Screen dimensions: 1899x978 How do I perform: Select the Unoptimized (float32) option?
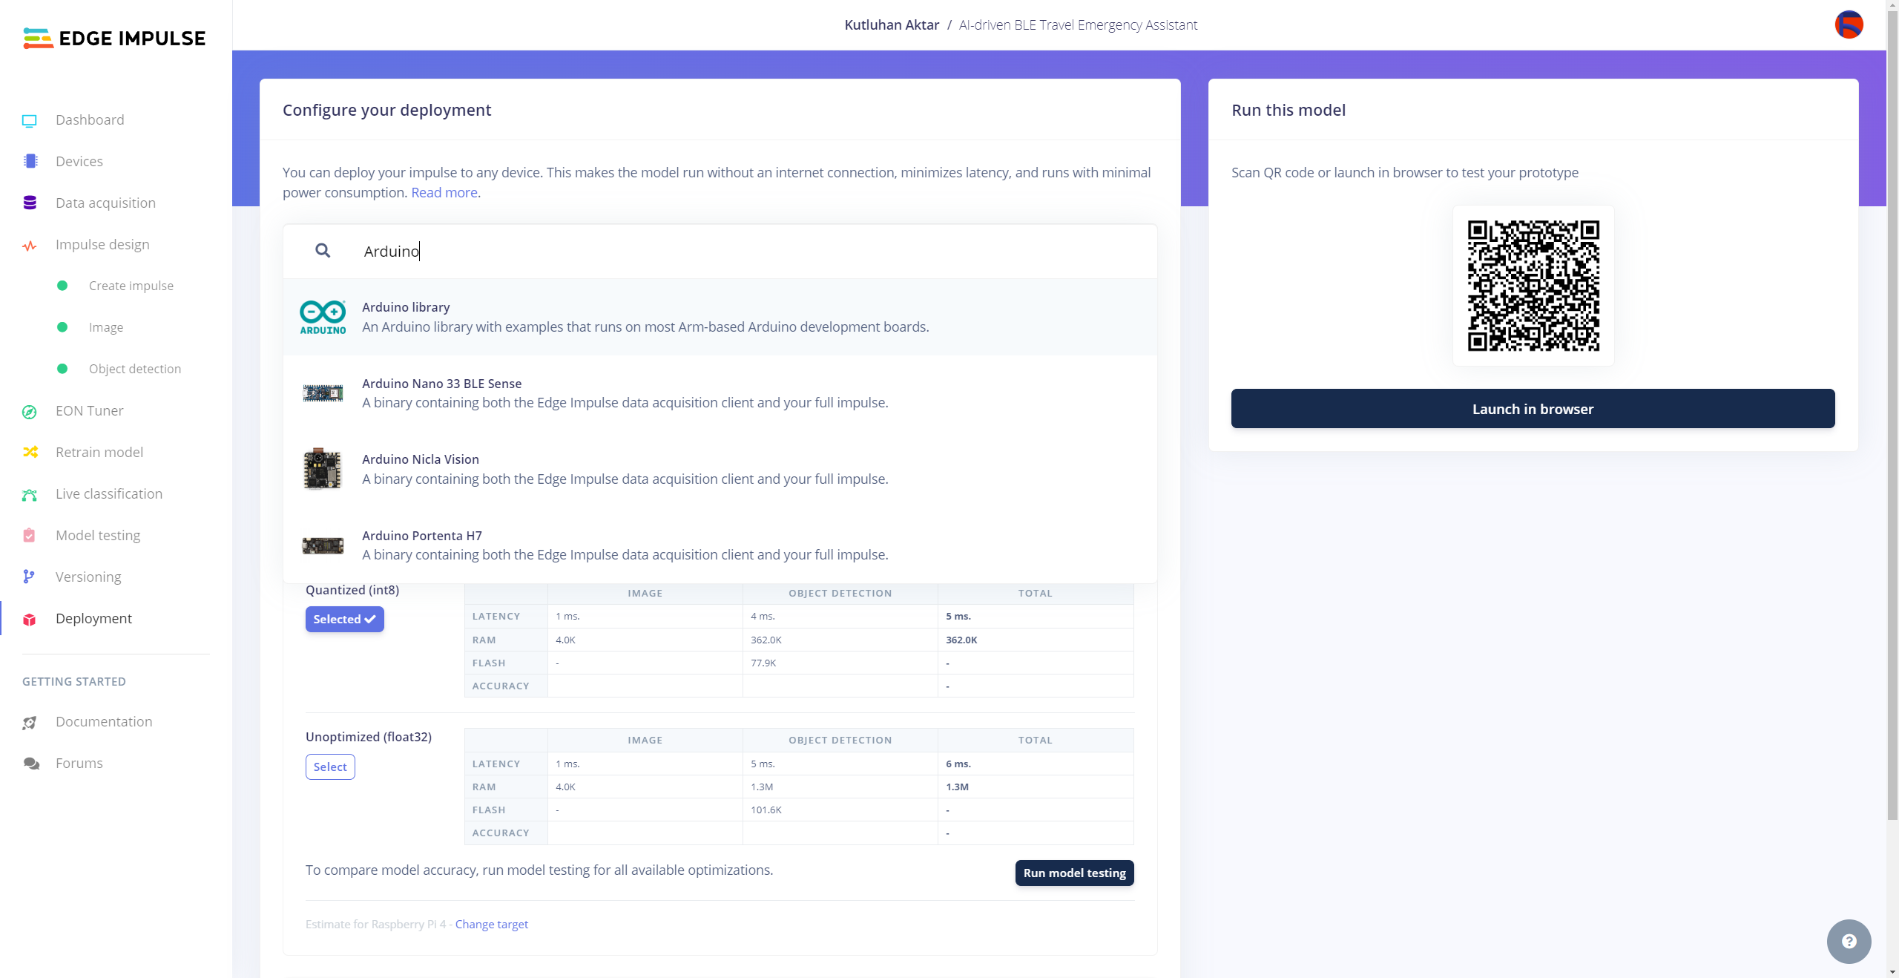[330, 767]
